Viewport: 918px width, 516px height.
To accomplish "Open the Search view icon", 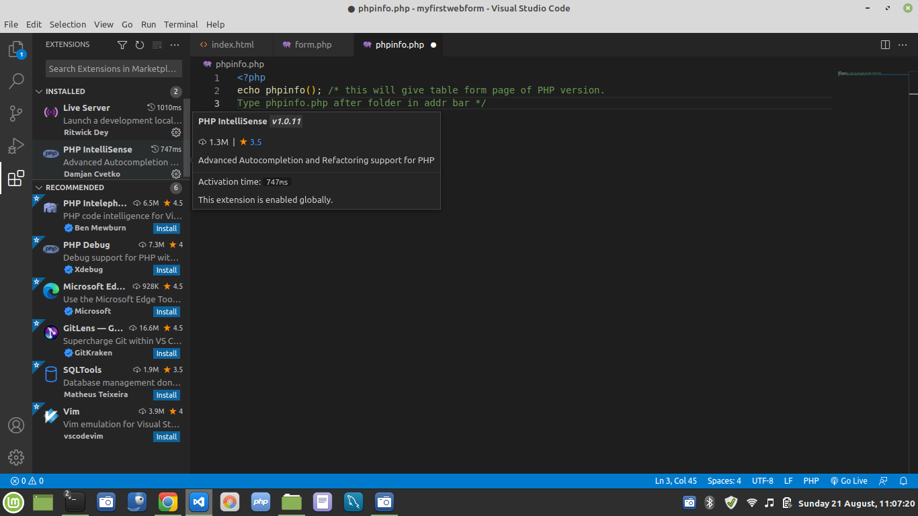I will (x=16, y=81).
